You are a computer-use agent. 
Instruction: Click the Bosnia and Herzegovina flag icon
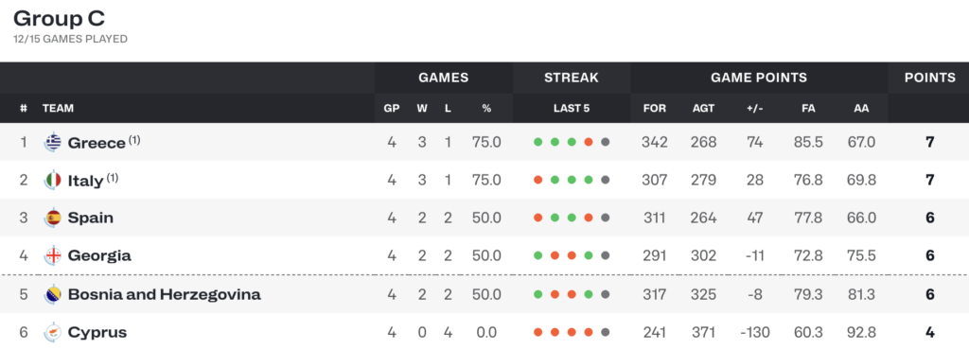53,294
